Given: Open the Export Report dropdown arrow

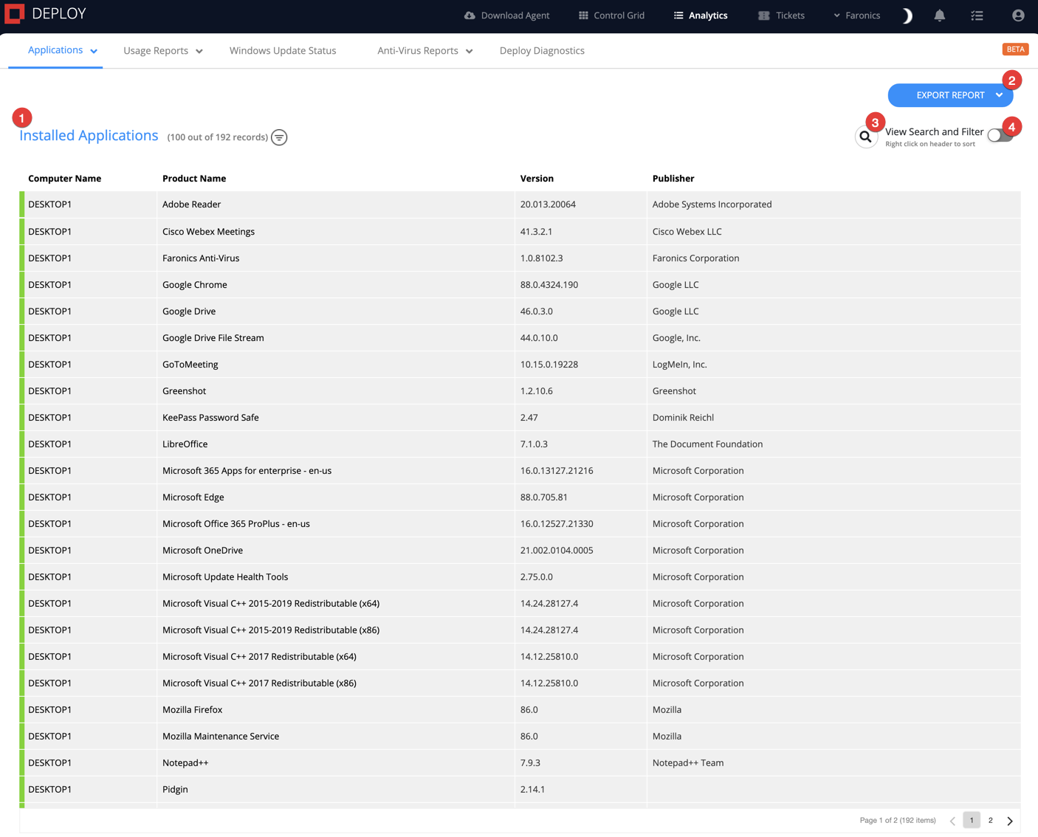Looking at the screenshot, I should click(999, 95).
